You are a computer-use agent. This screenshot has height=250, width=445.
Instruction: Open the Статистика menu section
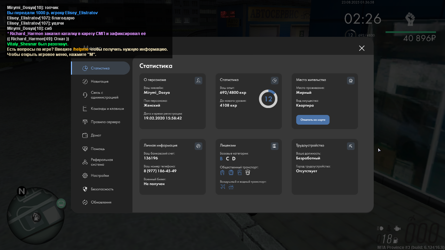[100, 68]
